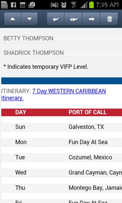Select the SHADRICK THOMPSON guest row

[62, 53]
